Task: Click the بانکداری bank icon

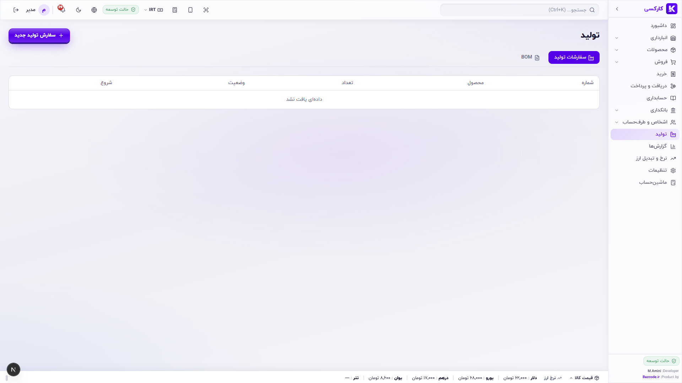Action: 673,110
